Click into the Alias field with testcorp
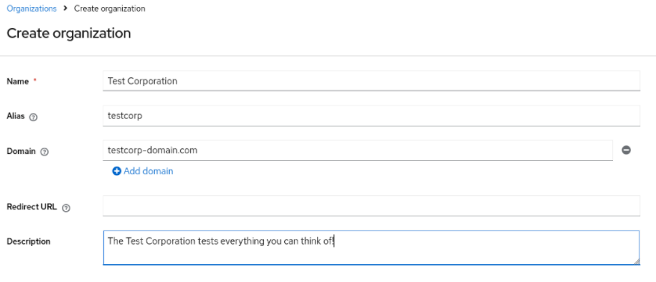 coord(371,116)
